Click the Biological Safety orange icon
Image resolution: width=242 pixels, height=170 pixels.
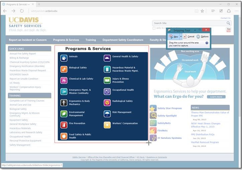(64, 69)
